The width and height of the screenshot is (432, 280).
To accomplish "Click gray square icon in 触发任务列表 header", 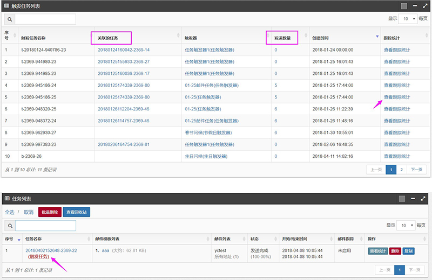I will tap(404, 6).
